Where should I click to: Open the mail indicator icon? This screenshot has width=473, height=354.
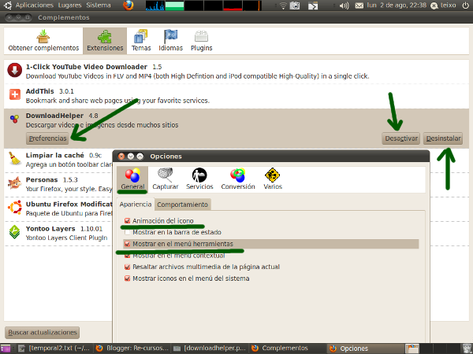[359, 6]
